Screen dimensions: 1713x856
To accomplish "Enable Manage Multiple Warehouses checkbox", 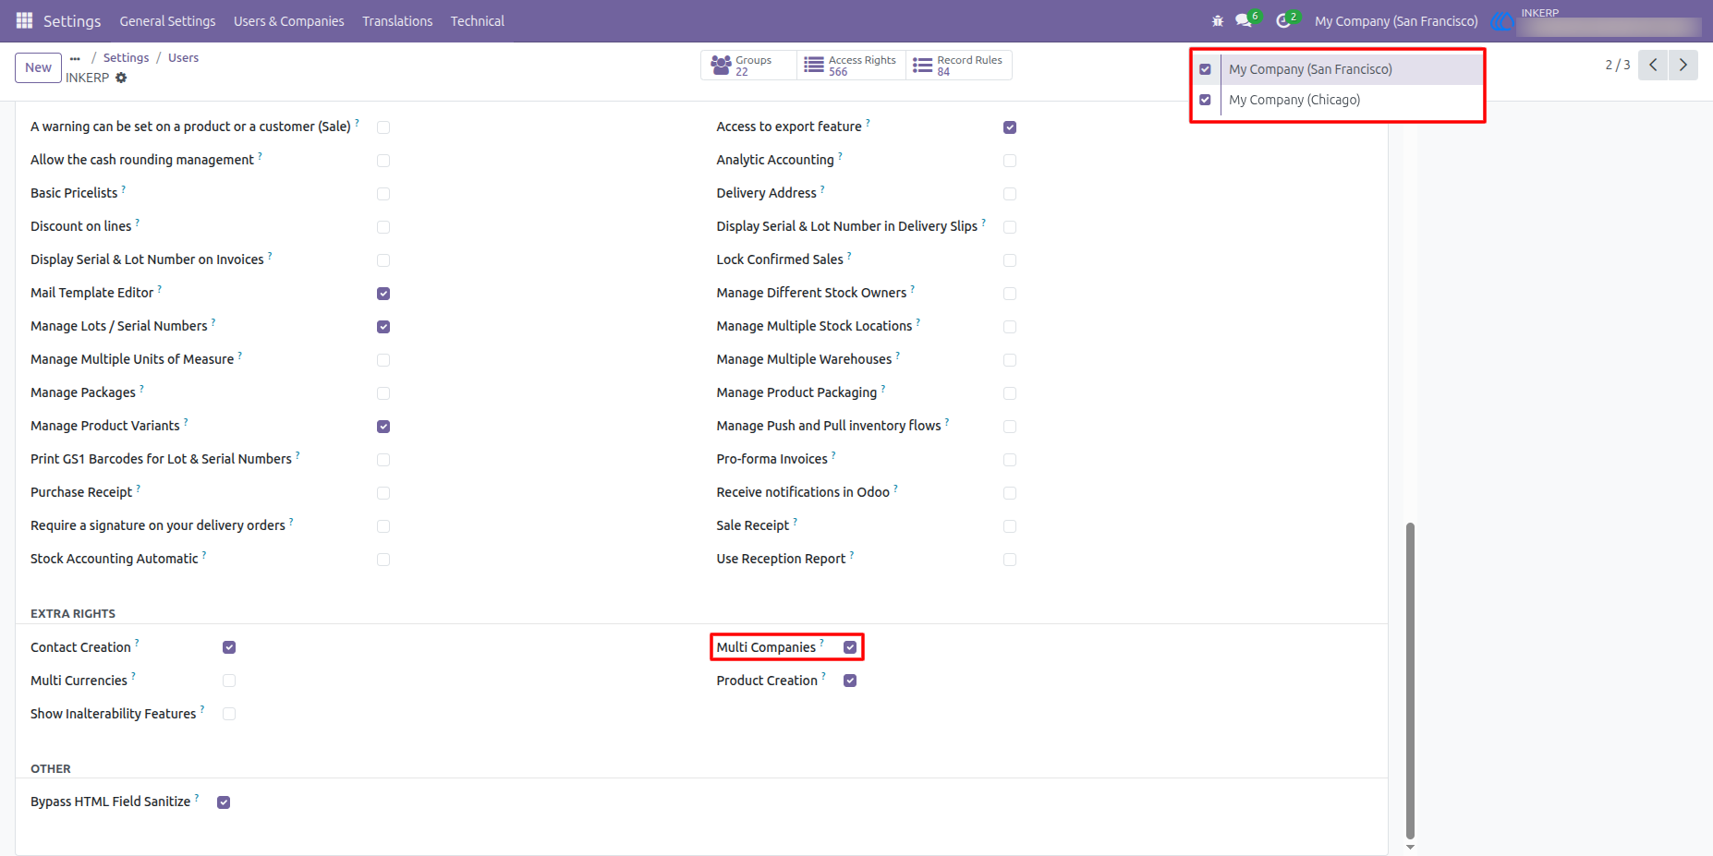I will [1010, 360].
